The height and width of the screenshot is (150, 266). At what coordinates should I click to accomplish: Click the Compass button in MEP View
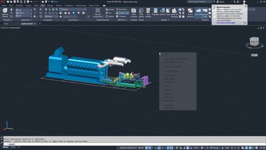point(121,17)
